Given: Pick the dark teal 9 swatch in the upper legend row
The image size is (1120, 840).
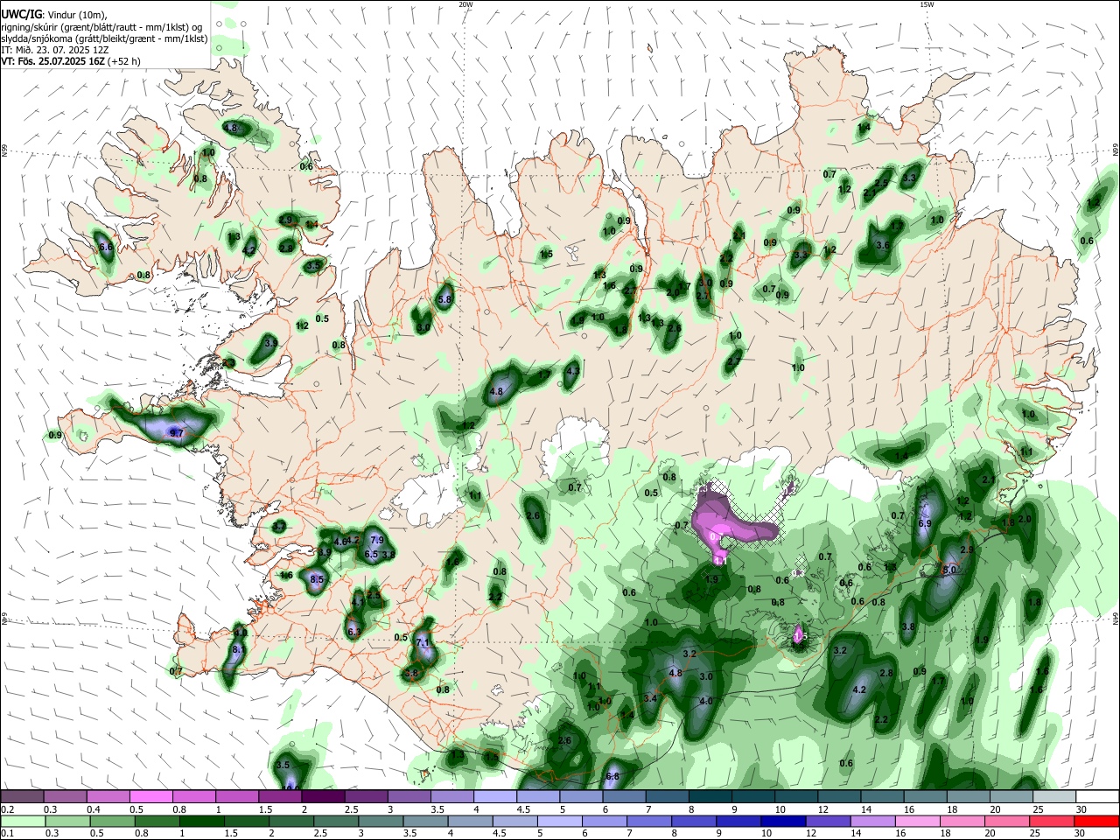Looking at the screenshot, I should pyautogui.click(x=753, y=796).
